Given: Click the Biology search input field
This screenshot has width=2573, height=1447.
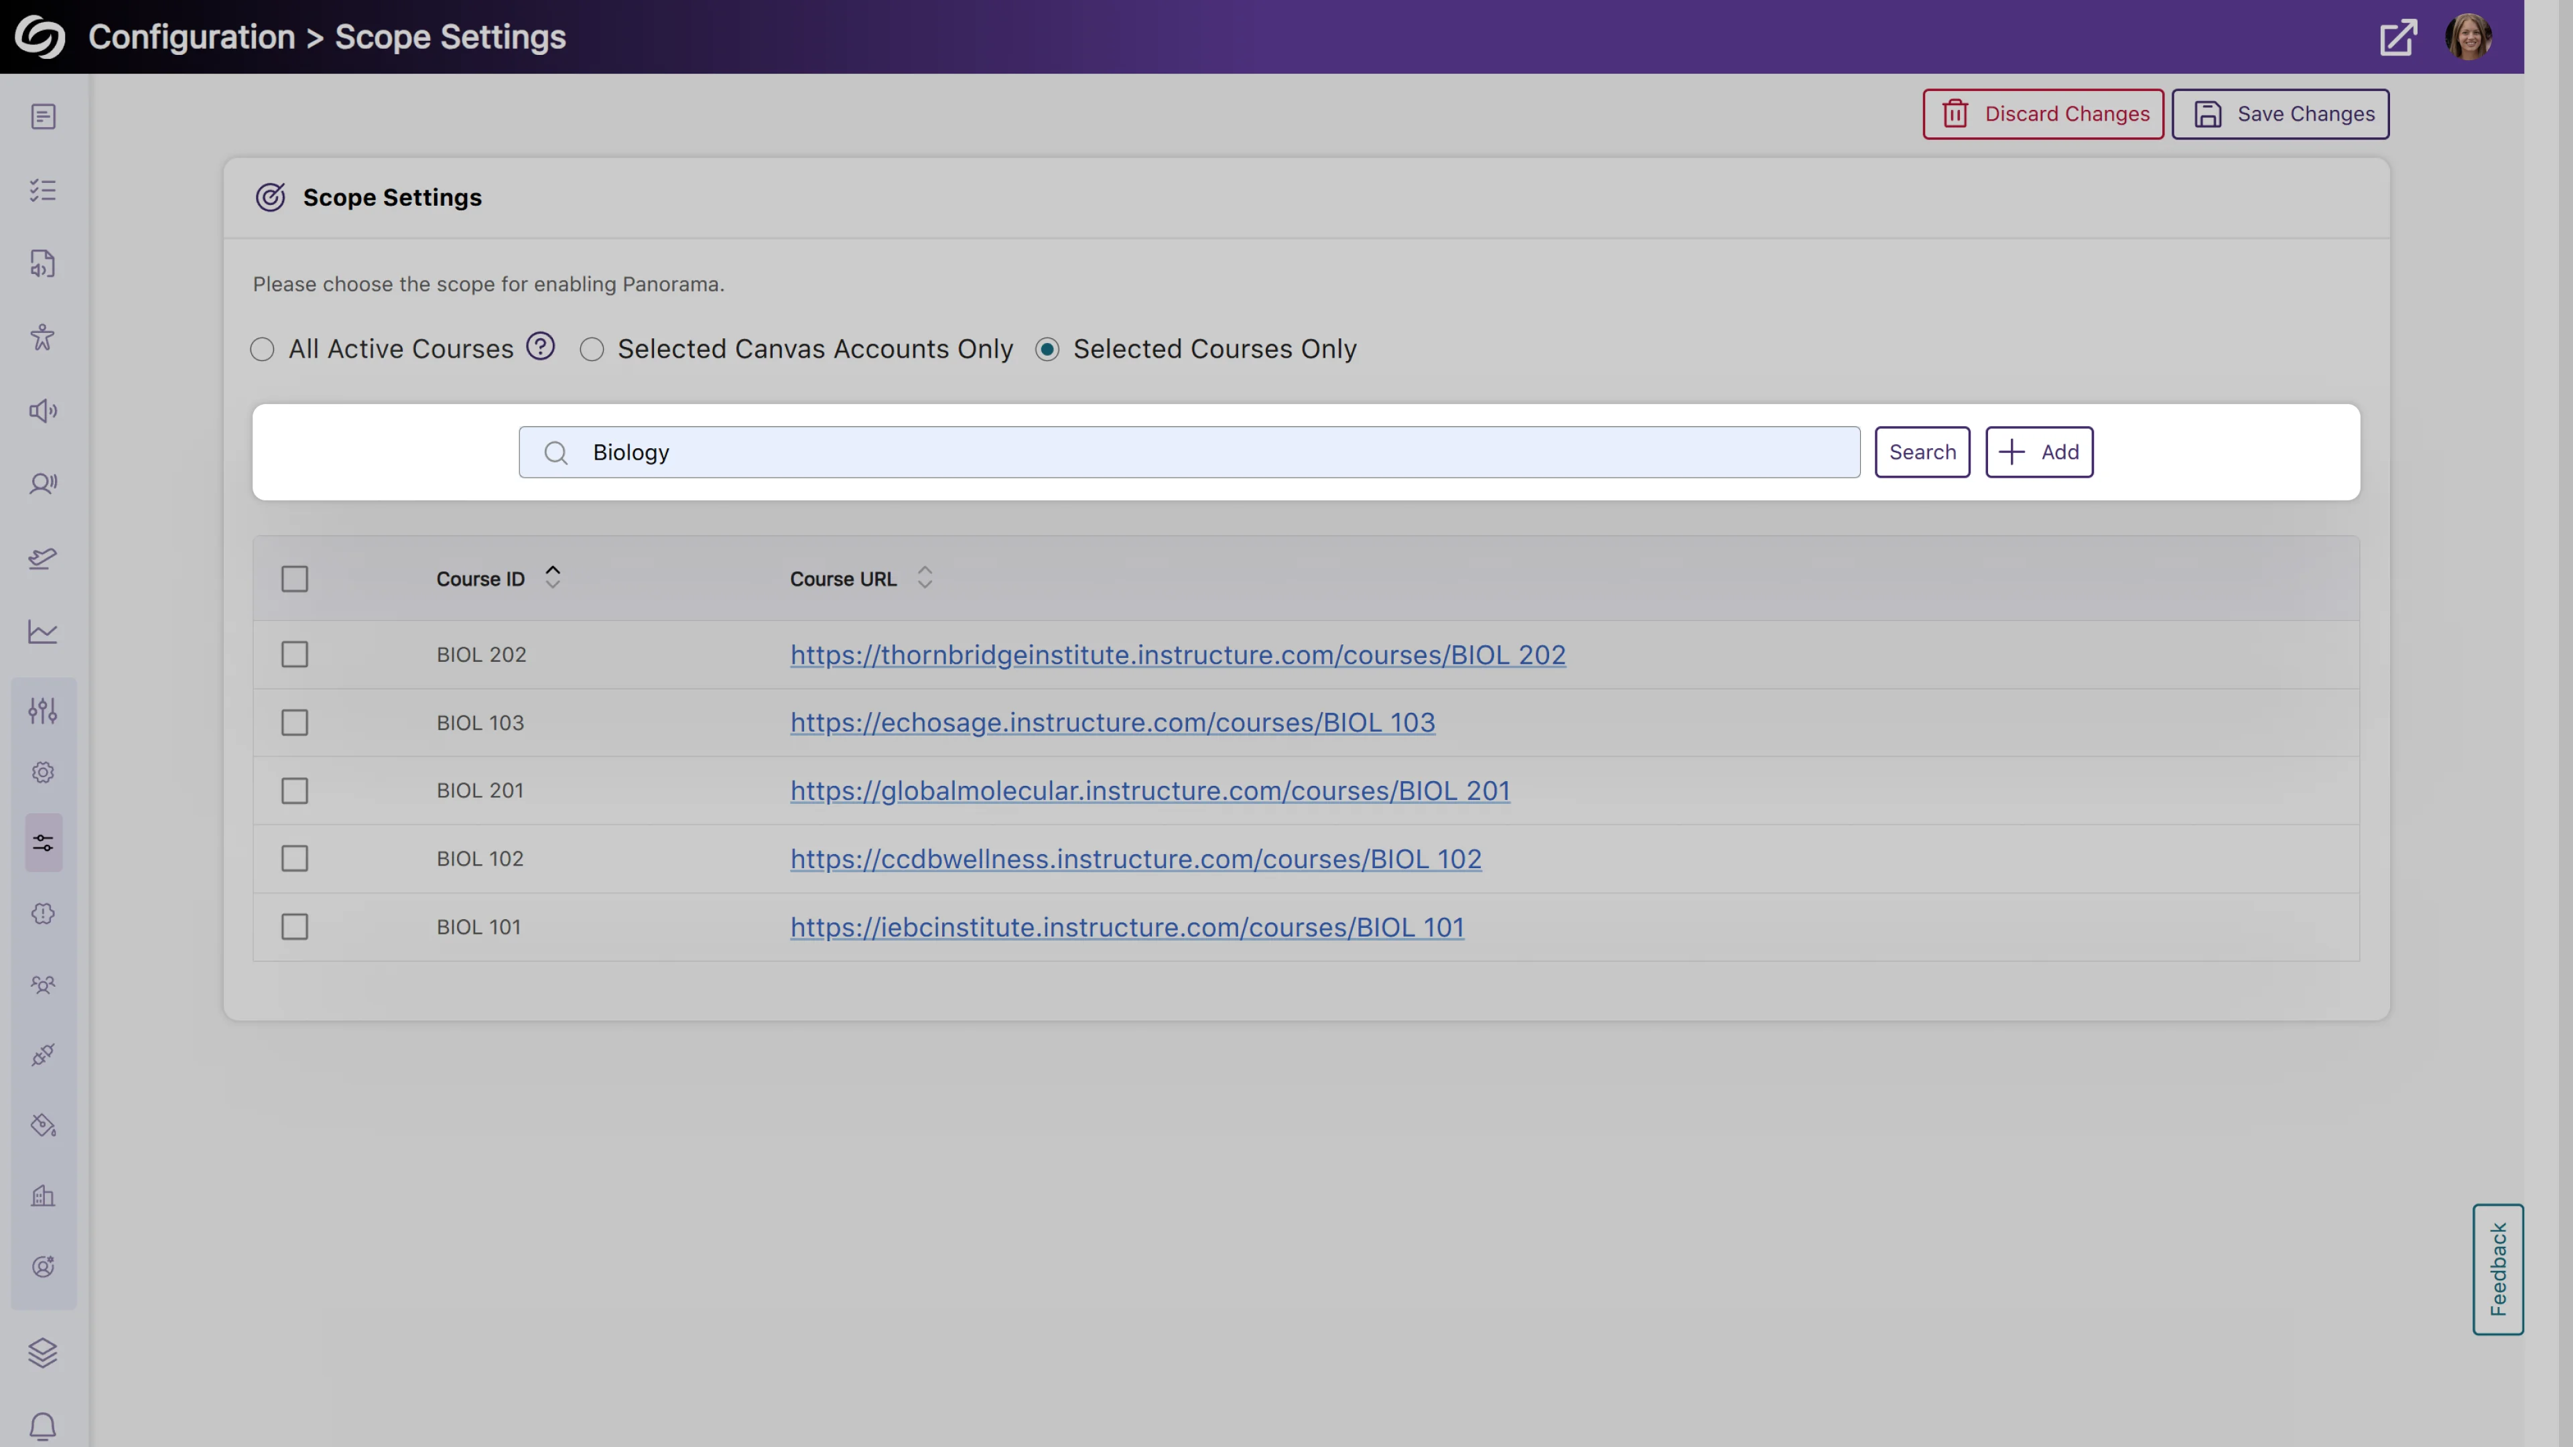Looking at the screenshot, I should (x=1189, y=452).
